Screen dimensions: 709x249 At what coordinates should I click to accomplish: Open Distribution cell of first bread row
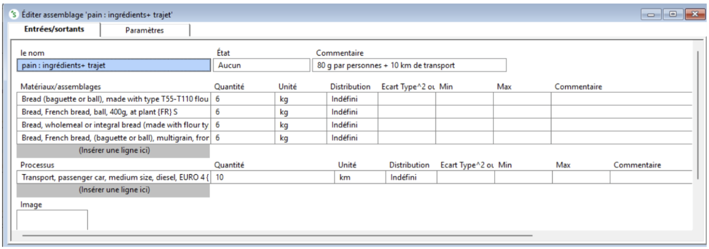(x=351, y=99)
